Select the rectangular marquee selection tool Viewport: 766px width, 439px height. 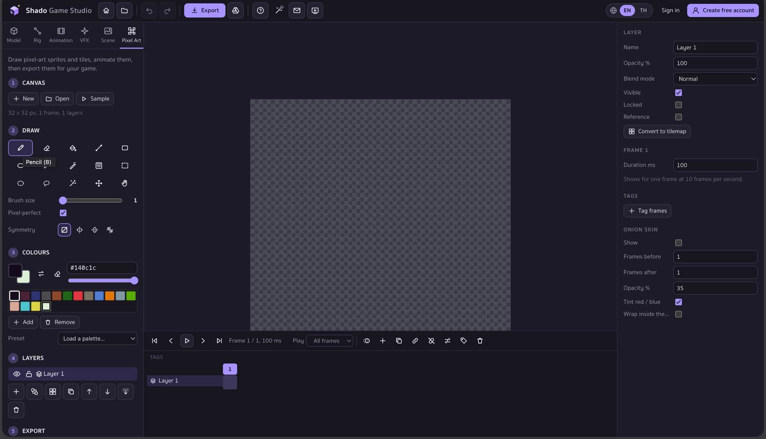point(125,166)
